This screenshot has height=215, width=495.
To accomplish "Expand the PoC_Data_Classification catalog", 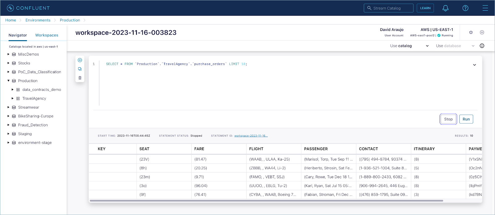I will (8, 72).
